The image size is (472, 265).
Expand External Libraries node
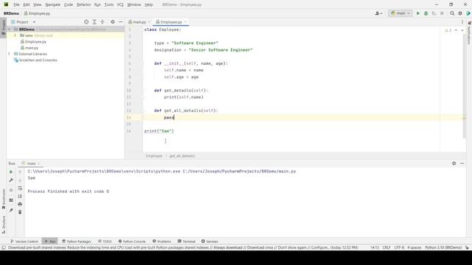(9, 54)
